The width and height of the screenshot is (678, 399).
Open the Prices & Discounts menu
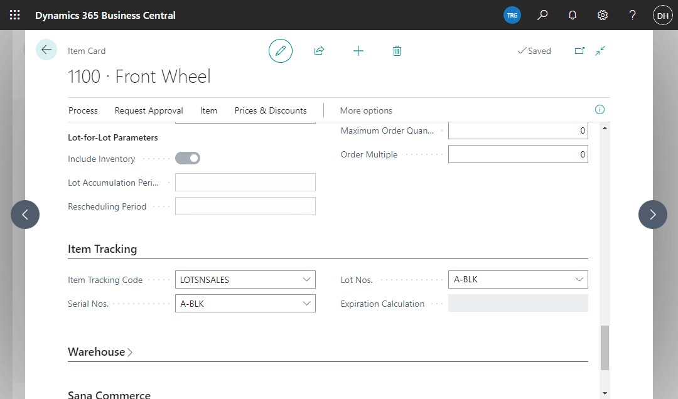(271, 110)
